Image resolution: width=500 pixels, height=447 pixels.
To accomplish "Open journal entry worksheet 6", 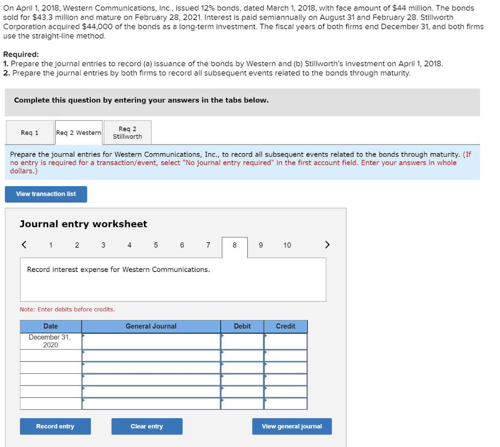I will 182,245.
